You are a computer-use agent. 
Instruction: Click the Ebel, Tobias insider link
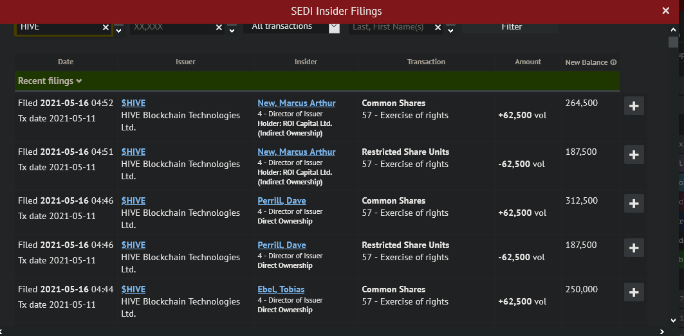click(281, 290)
